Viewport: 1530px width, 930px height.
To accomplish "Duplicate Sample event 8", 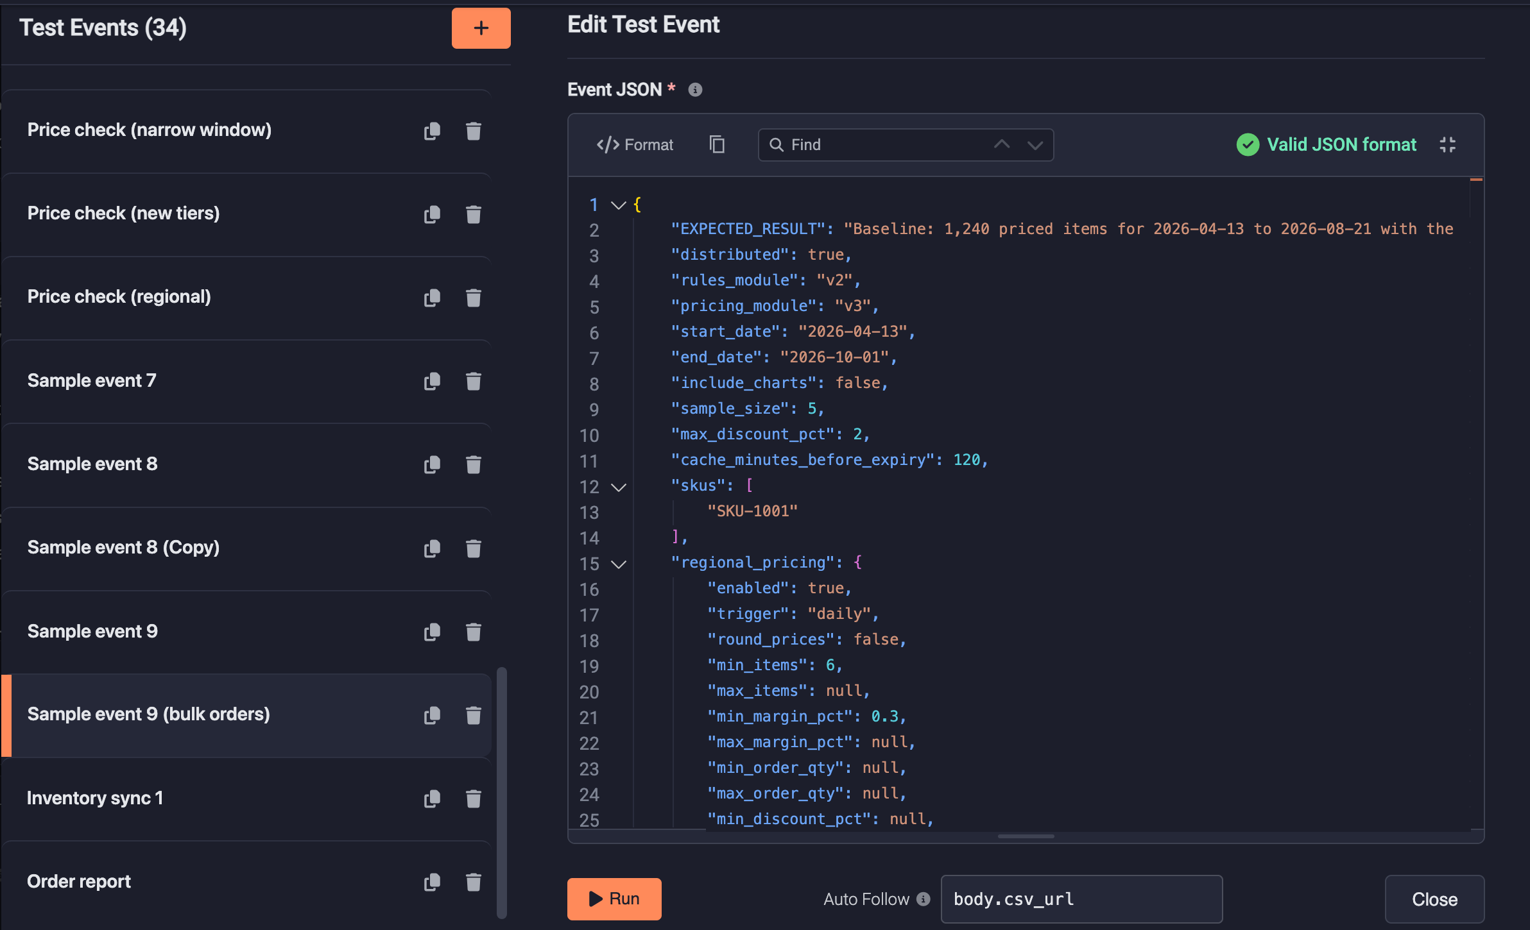I will (432, 464).
